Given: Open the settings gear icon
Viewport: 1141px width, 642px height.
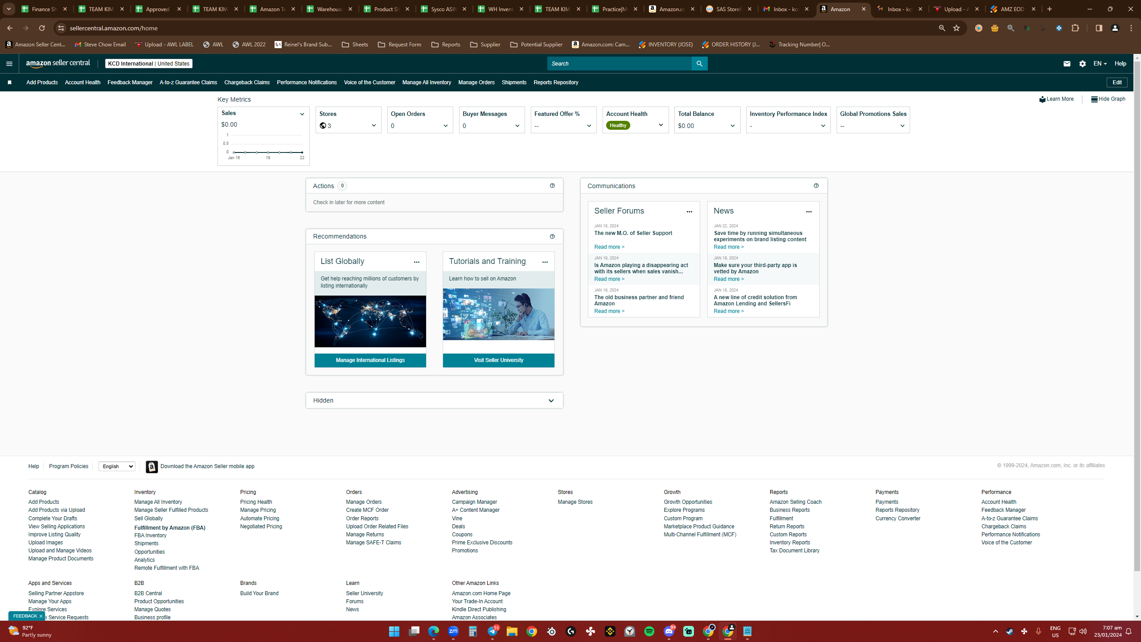Looking at the screenshot, I should tap(1083, 64).
